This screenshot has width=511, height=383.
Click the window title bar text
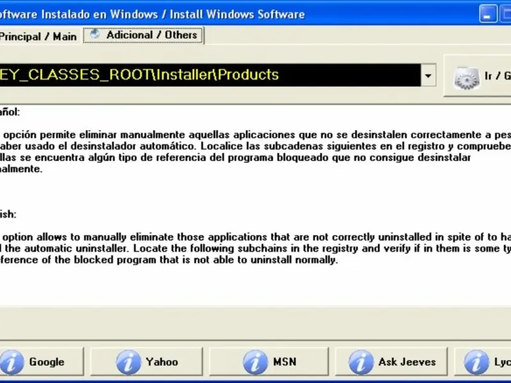tap(152, 14)
